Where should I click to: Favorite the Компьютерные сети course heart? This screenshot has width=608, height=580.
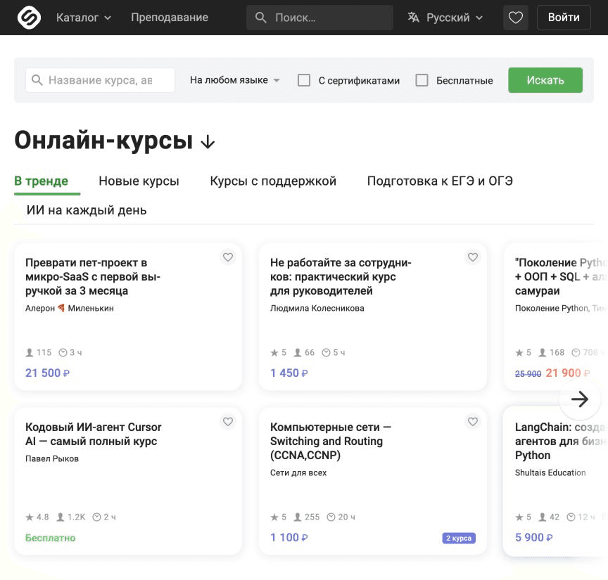pos(473,421)
